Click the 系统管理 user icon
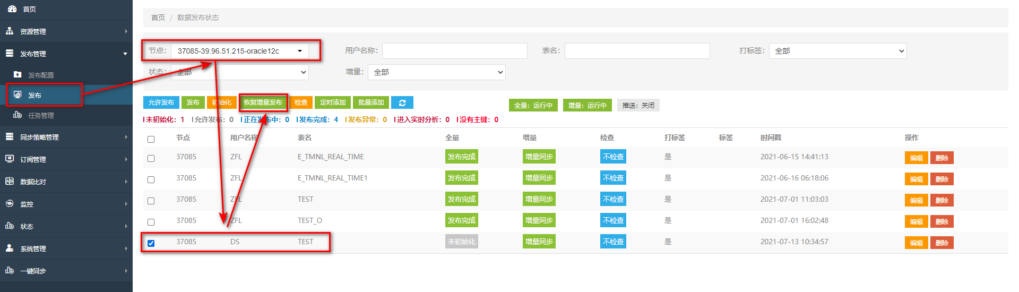1019x292 pixels. [10, 248]
